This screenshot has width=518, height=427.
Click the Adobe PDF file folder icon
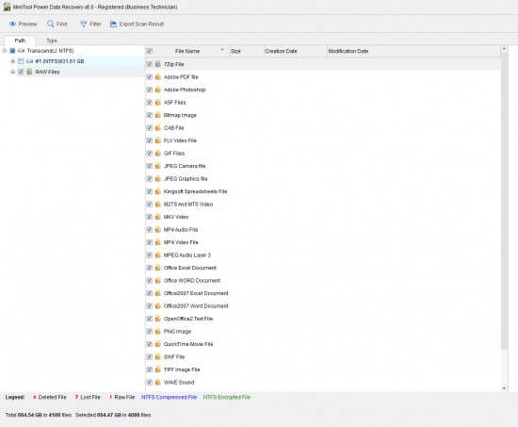coord(158,76)
